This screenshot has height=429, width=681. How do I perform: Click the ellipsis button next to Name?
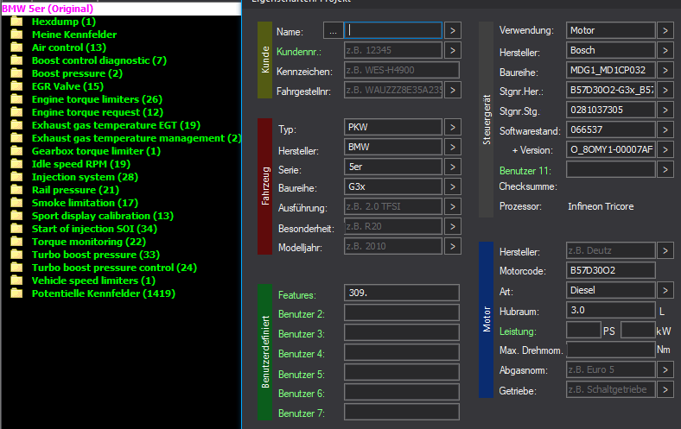(x=333, y=31)
